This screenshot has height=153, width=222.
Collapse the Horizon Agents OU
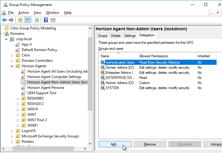coord(12,66)
